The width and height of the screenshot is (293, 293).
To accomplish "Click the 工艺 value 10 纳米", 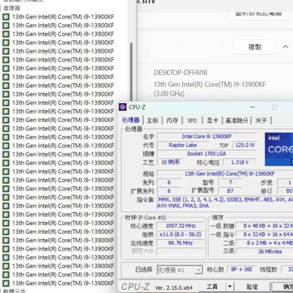I will point(171,162).
